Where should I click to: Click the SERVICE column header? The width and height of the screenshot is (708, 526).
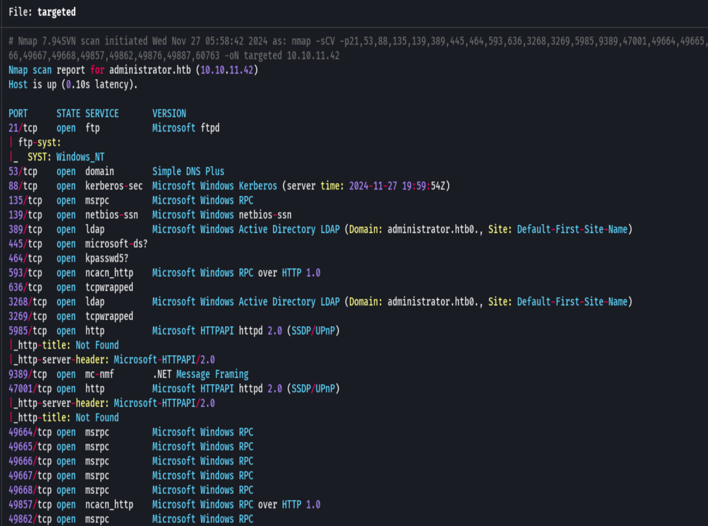point(102,113)
